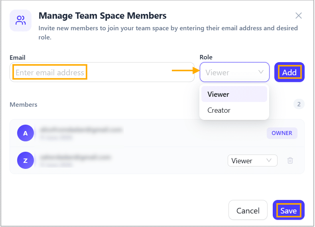Focus the Enter email address field

[x=102, y=72]
